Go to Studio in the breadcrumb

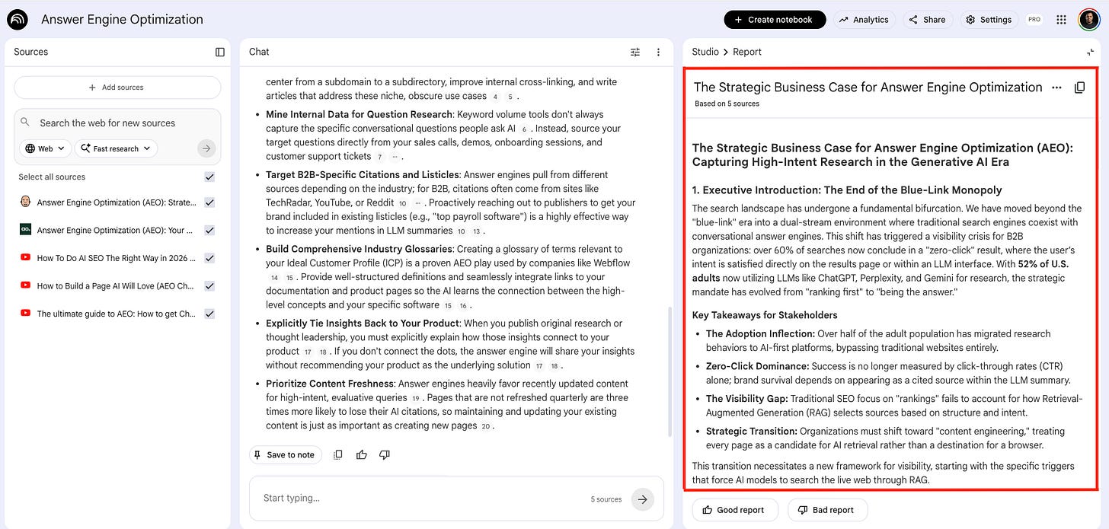pyautogui.click(x=705, y=52)
